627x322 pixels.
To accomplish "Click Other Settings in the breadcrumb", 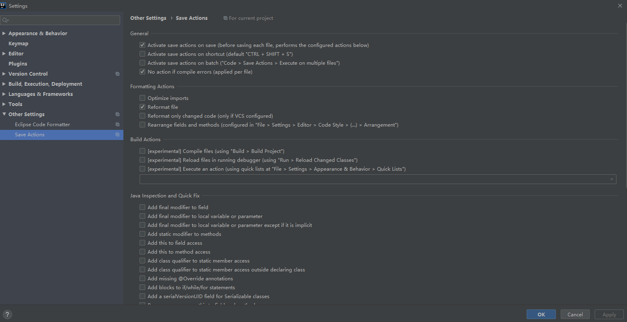I will pos(148,18).
